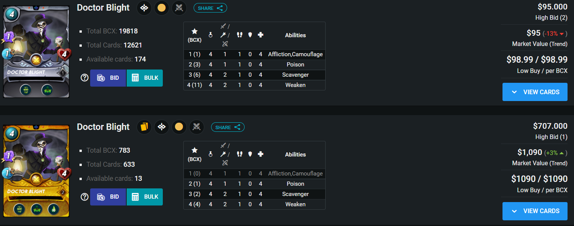Viewport: 574px width, 226px height.
Task: Select level 4 (11) Weaken row in first table
Action: [x=254, y=85]
